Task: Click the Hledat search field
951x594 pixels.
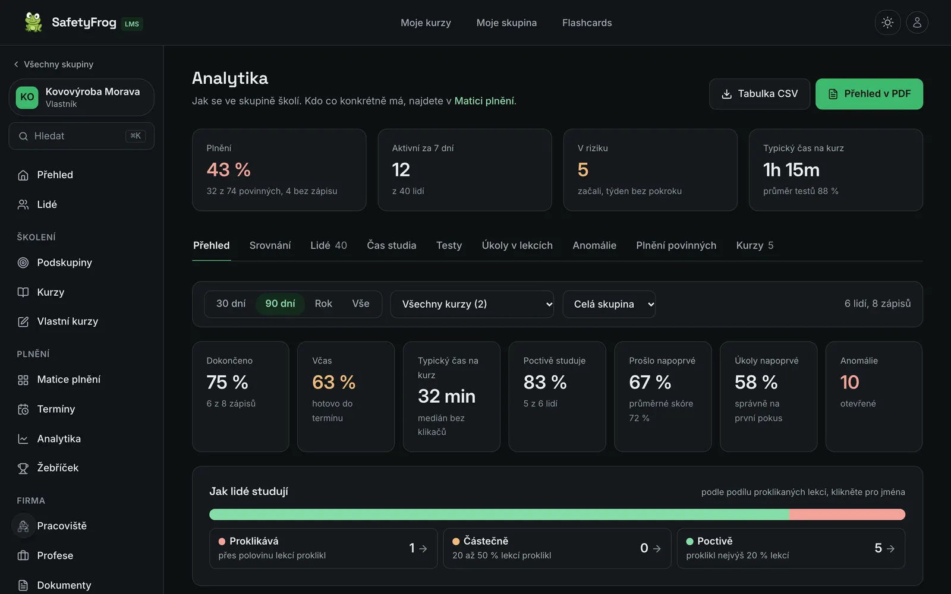Action: (x=81, y=136)
